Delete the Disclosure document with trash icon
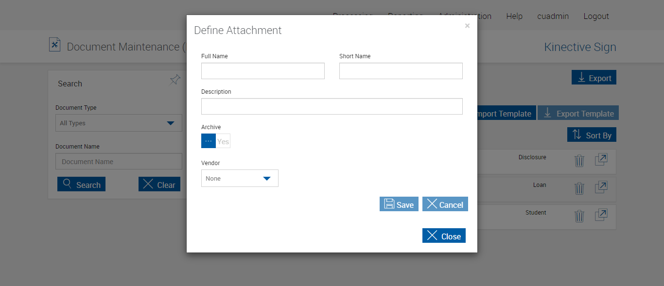This screenshot has height=286, width=664. point(579,161)
